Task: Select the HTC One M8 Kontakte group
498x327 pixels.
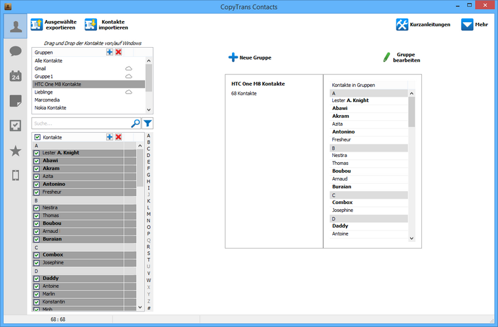Action: [x=88, y=84]
